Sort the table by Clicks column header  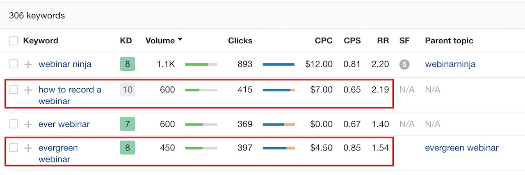[240, 40]
